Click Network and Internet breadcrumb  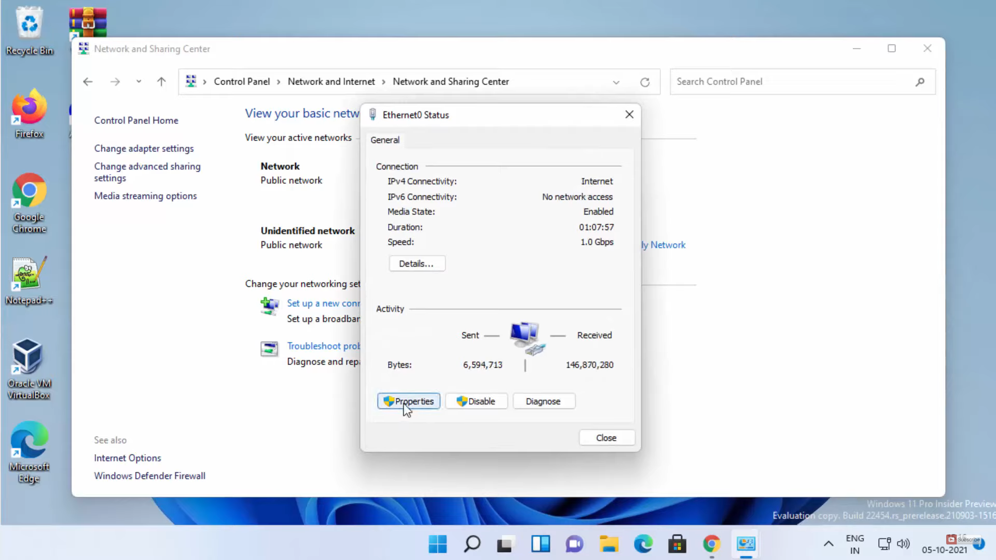point(331,82)
